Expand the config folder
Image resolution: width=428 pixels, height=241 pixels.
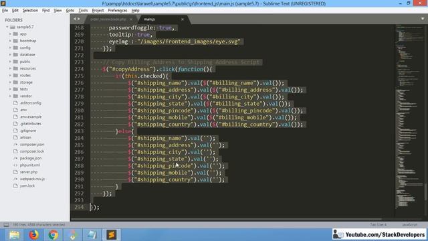(11, 48)
